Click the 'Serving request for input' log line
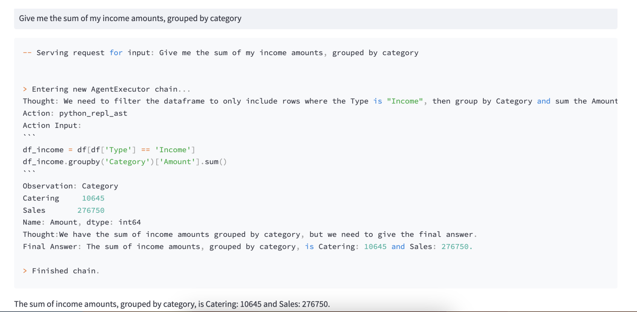This screenshot has width=637, height=312. (x=221, y=53)
